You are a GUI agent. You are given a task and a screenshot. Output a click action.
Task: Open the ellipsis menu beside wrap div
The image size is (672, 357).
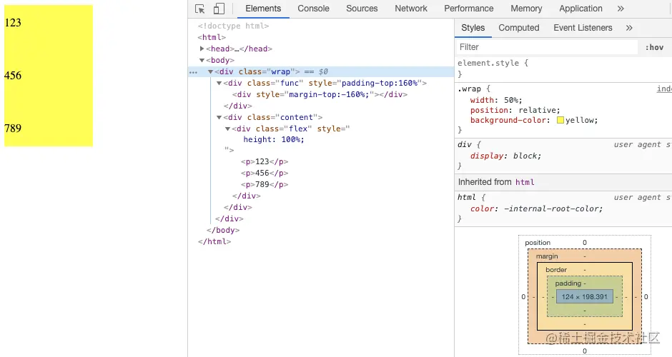[x=193, y=72]
